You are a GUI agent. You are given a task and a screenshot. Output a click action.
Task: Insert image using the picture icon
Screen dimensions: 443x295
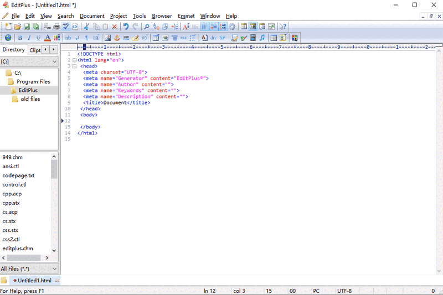point(108,38)
